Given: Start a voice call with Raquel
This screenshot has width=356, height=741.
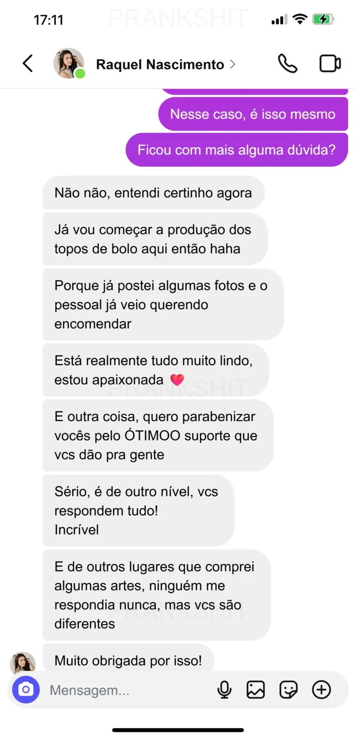Looking at the screenshot, I should [287, 64].
